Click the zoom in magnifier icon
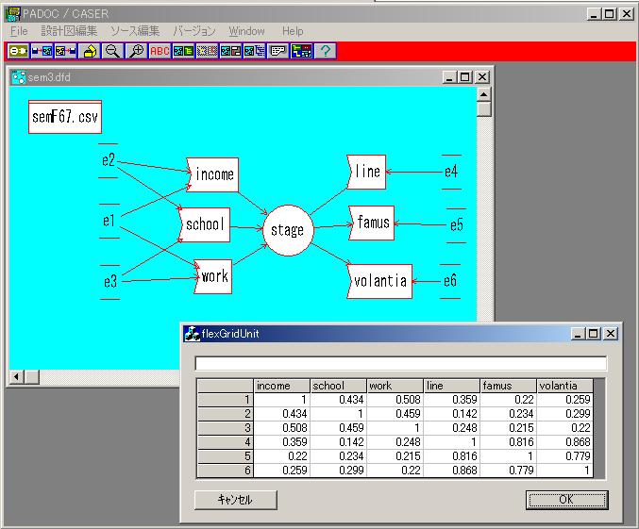This screenshot has width=639, height=529. coord(137,51)
